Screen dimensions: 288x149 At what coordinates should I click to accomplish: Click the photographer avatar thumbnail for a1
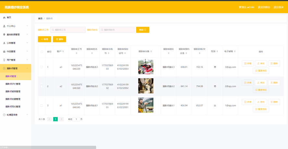click(x=146, y=105)
